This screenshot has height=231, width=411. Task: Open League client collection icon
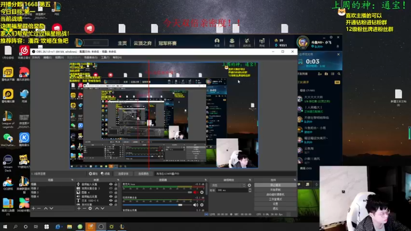[232, 42]
